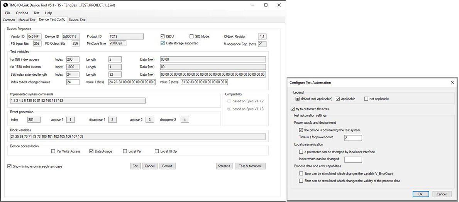Screen dimensions: 459x202
Task: Click the IO-Link Revision field
Action: (x=262, y=37)
